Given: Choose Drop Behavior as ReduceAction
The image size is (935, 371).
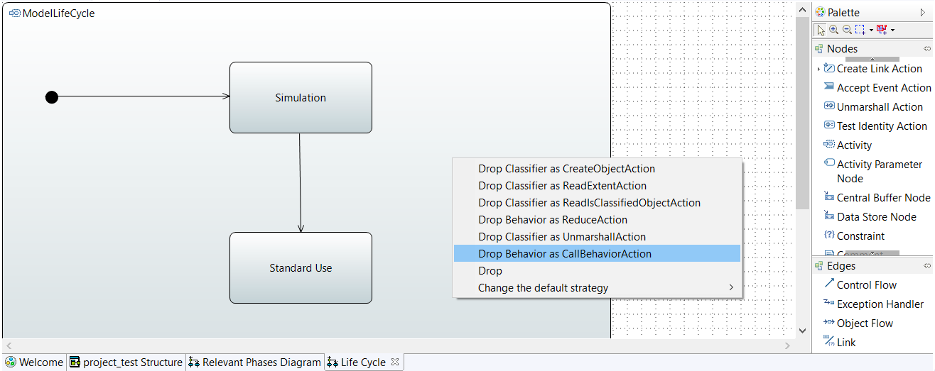Looking at the screenshot, I should coord(598,220).
